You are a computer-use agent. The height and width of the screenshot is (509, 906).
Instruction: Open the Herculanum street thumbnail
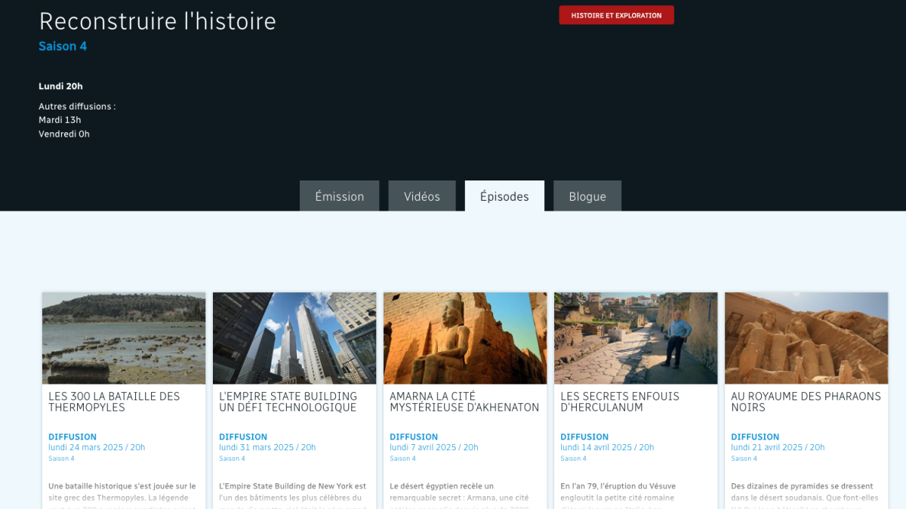636,338
